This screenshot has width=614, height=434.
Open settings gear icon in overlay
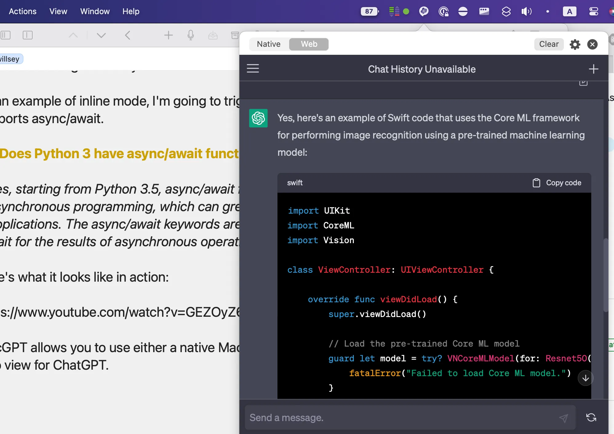coord(575,44)
